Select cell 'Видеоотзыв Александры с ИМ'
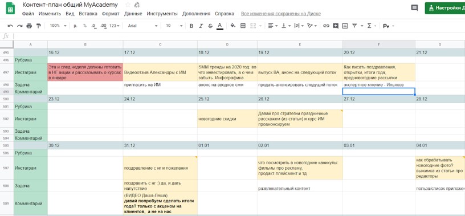Image resolution: width=465 pixels, height=216 pixels. point(160,72)
